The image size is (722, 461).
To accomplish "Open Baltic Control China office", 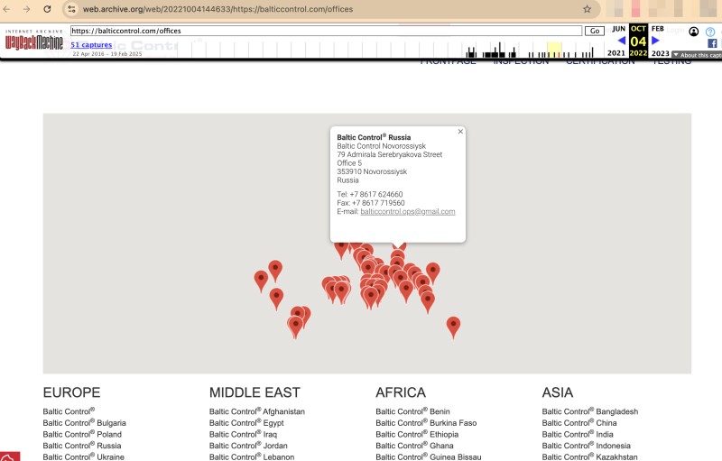I will pos(579,423).
